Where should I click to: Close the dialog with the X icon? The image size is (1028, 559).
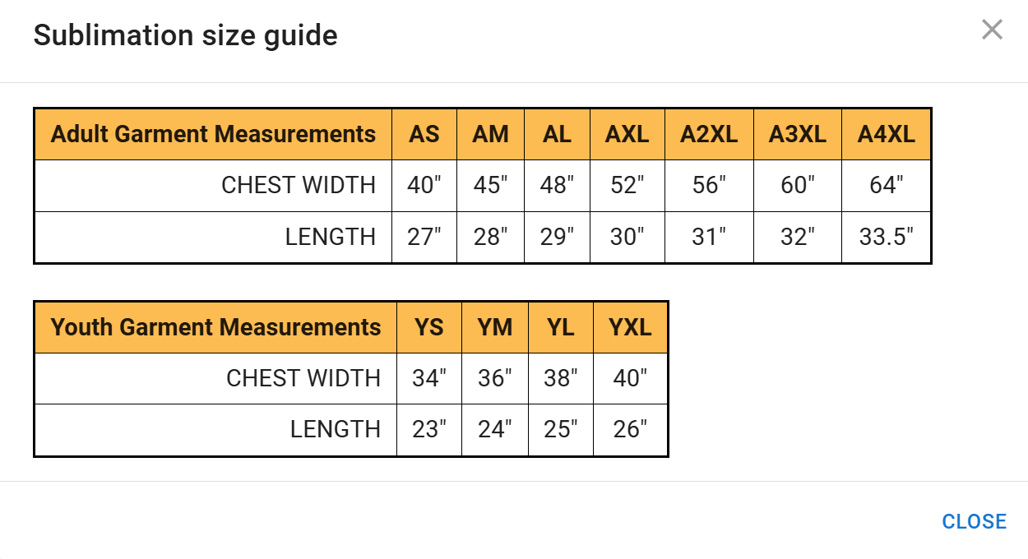click(992, 30)
